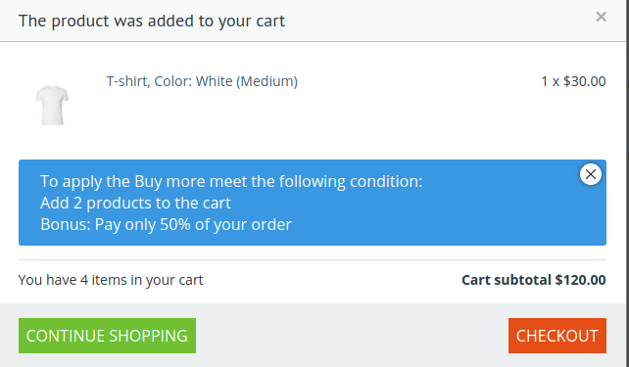
Task: Dismiss the blue Buy more promotion notice
Action: click(x=591, y=174)
